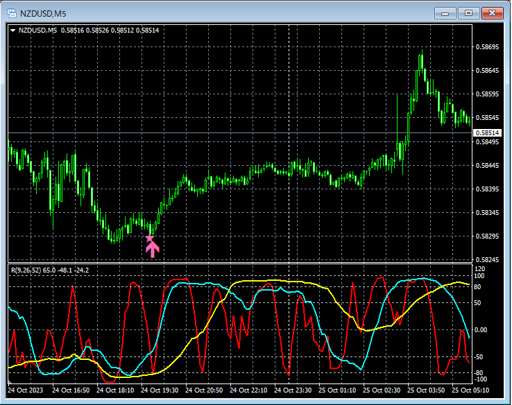Click the pink star signal marker
Screen dimensions: 512x405
pyautogui.click(x=150, y=239)
